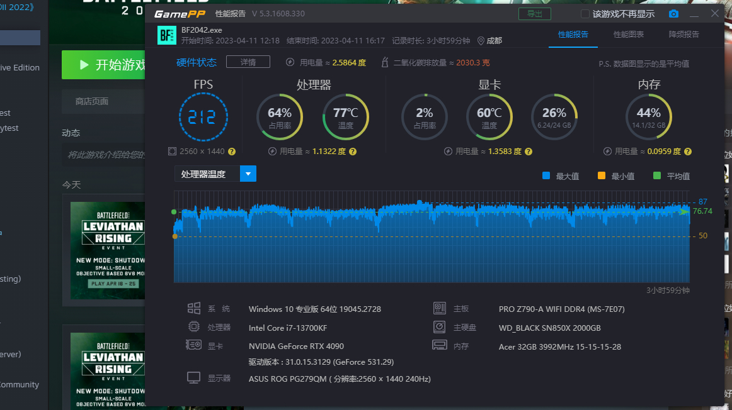Click the Chengdu location pin icon
This screenshot has width=732, height=410.
coord(481,41)
